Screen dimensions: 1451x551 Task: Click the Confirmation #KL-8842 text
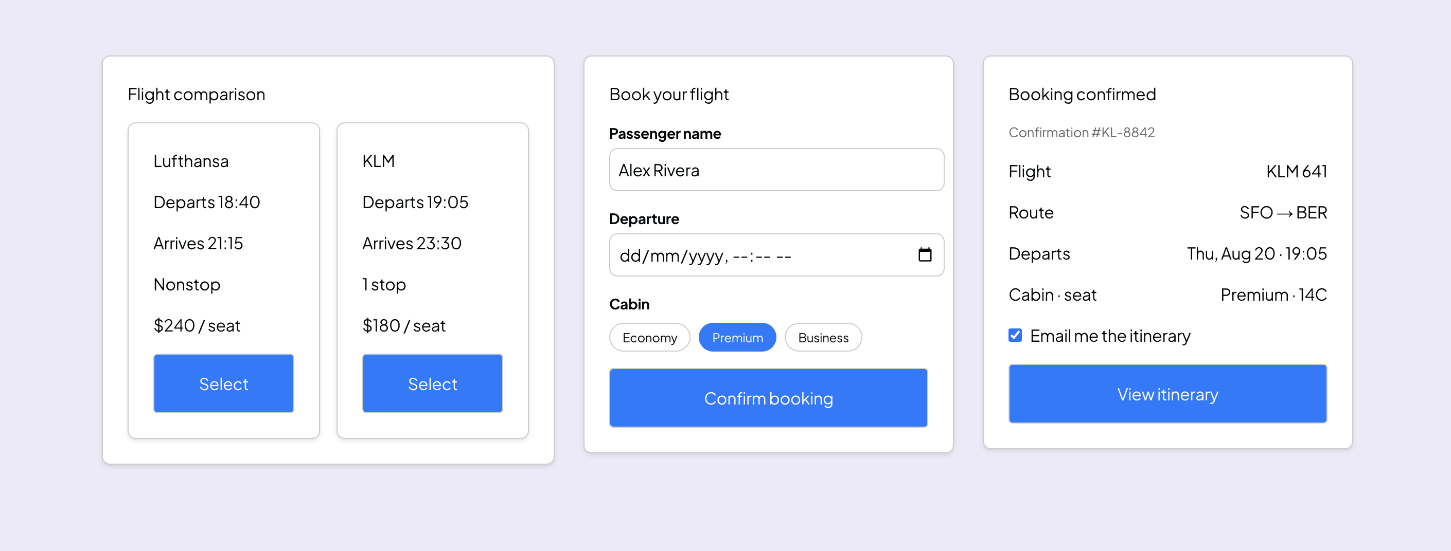point(1082,132)
